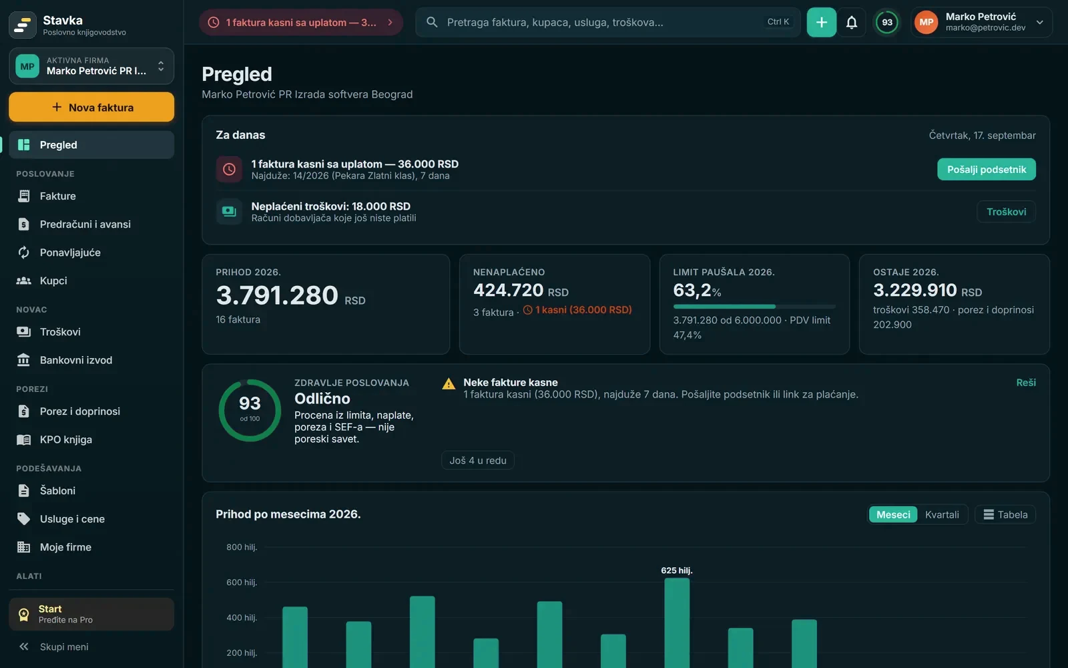Click the Fakture receipt icon in sidebar
Image resolution: width=1068 pixels, height=668 pixels.
pyautogui.click(x=24, y=196)
